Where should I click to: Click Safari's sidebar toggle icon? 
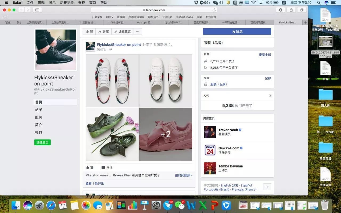tap(37, 10)
